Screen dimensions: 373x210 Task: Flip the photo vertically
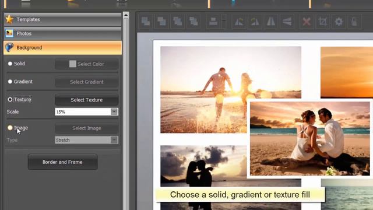pyautogui.click(x=287, y=22)
